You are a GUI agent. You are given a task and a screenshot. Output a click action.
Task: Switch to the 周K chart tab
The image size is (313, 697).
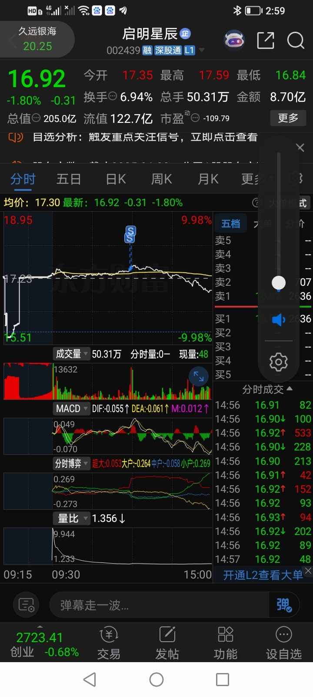click(161, 179)
